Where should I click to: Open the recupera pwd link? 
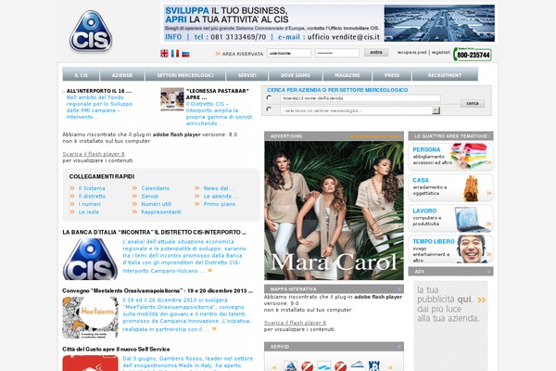[411, 52]
